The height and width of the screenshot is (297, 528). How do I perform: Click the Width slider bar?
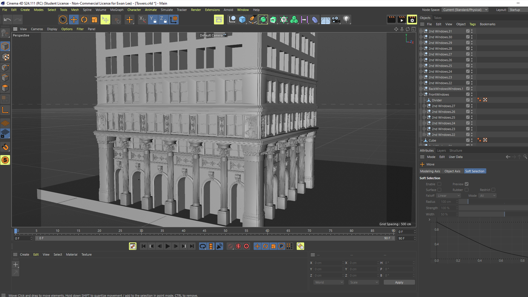[x=484, y=214]
